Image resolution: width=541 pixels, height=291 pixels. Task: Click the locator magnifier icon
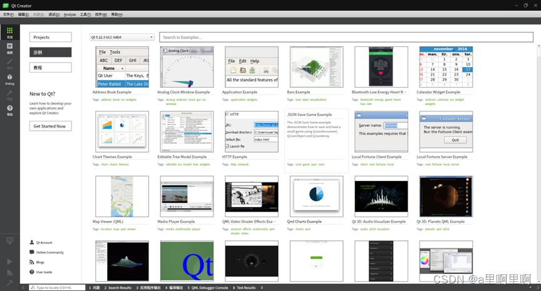[33, 287]
